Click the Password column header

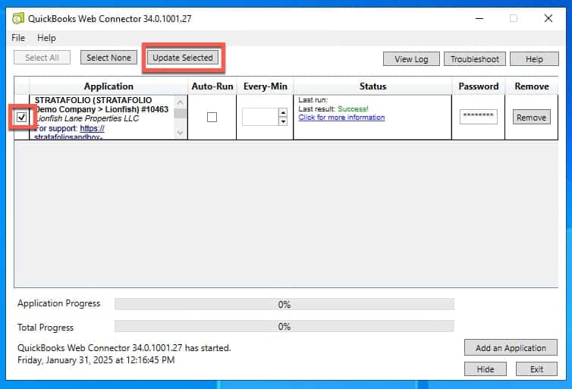479,86
